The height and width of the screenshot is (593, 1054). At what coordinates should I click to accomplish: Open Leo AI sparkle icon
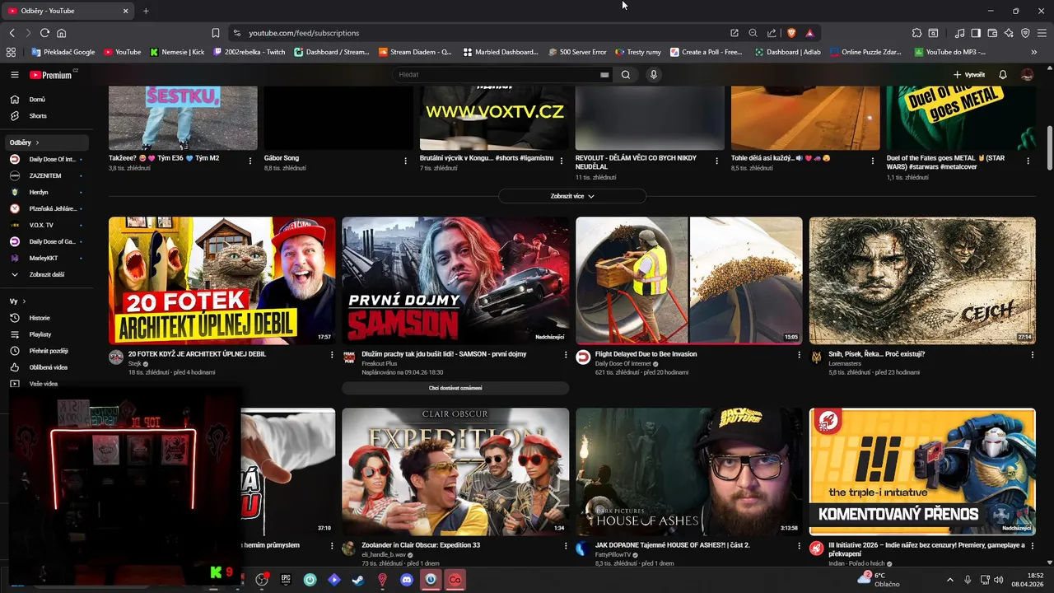pyautogui.click(x=1009, y=33)
